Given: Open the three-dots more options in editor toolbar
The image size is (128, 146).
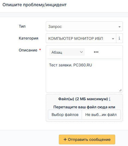Looking at the screenshot, I should (x=96, y=52).
